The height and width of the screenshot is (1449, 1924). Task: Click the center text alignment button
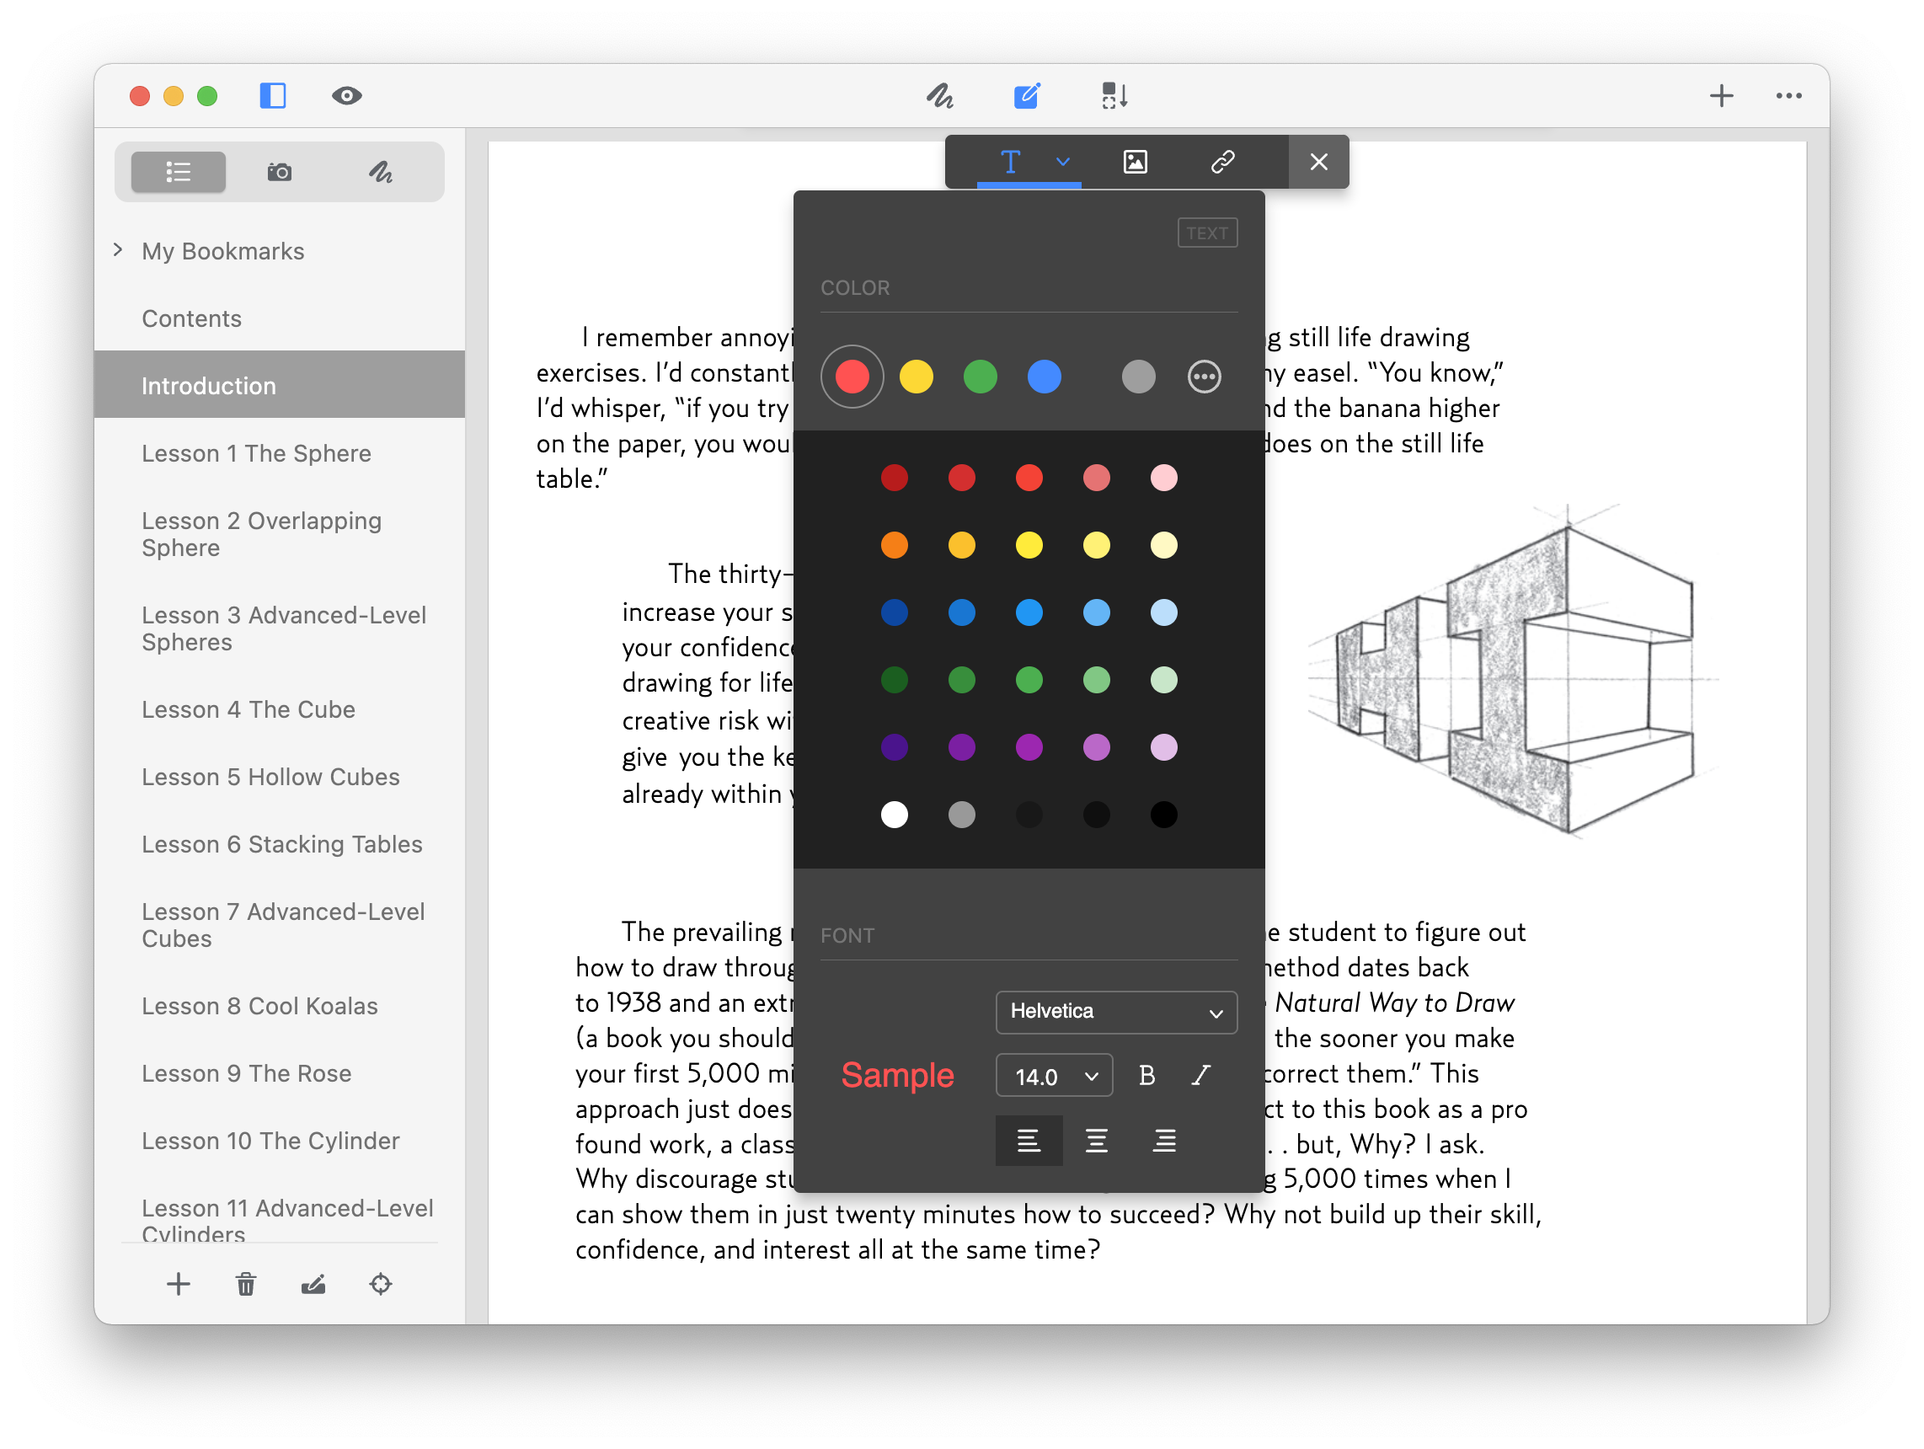1096,1142
